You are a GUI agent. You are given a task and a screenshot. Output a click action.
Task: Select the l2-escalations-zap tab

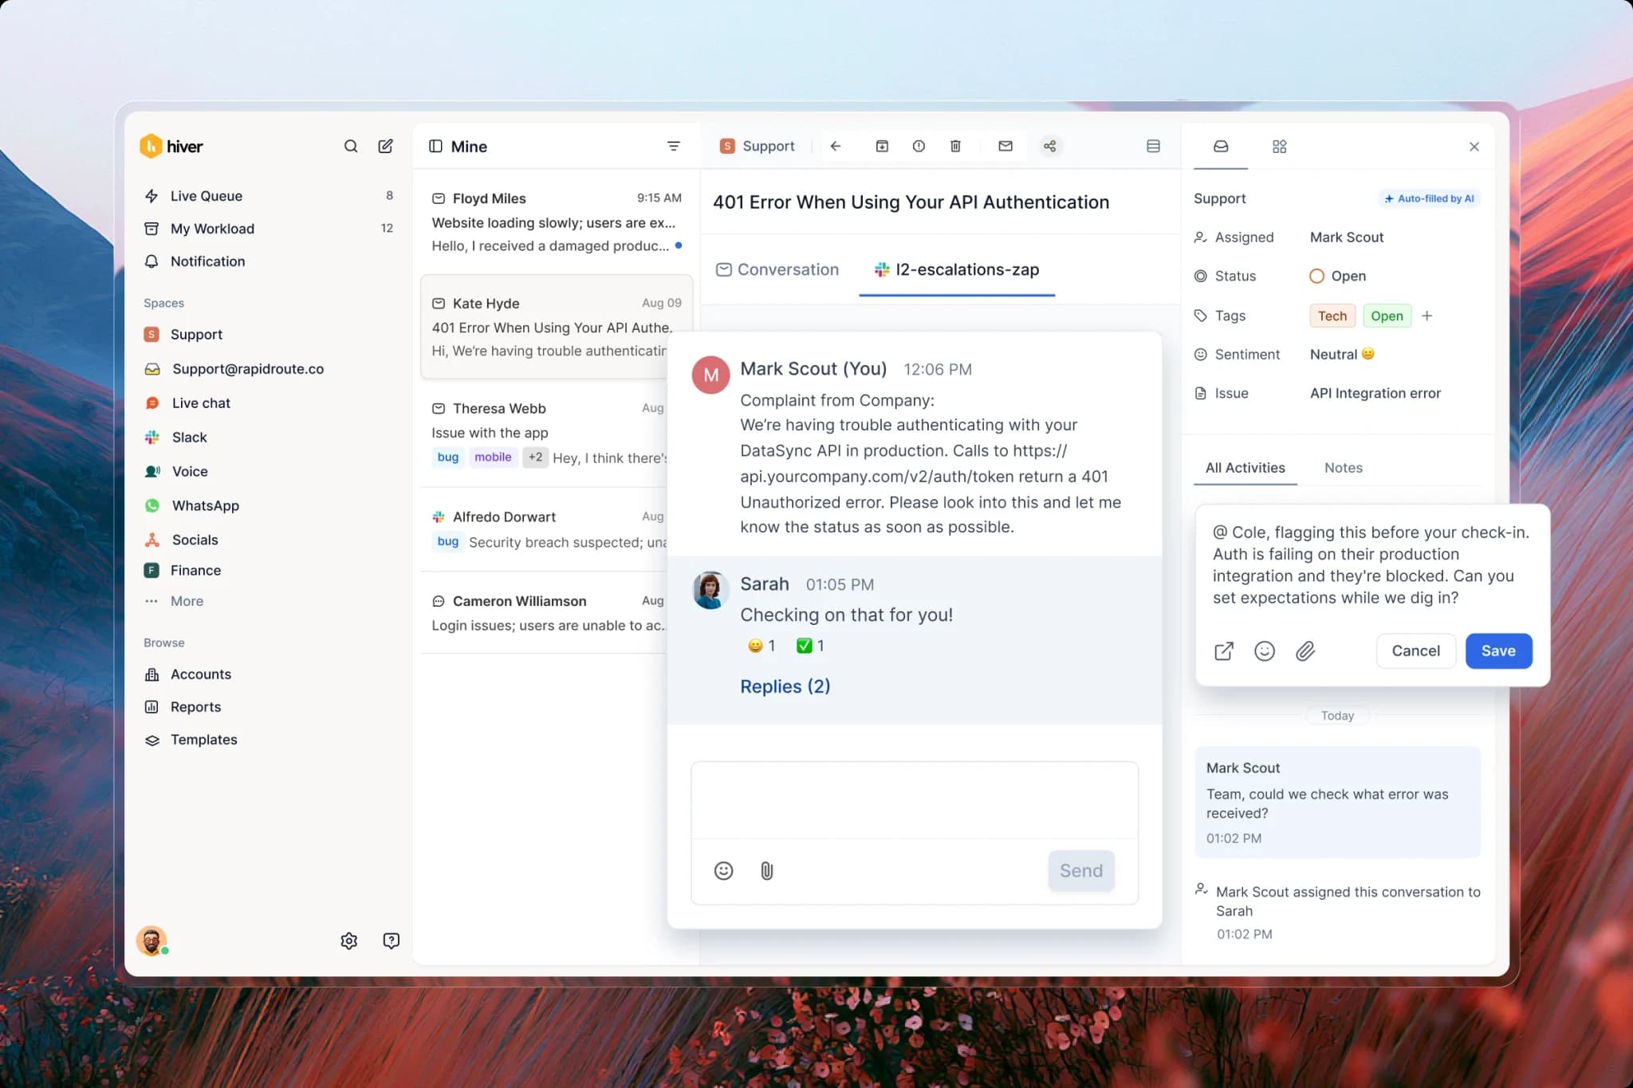[x=957, y=269]
